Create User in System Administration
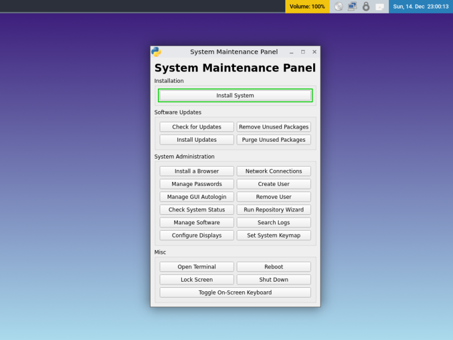The image size is (453, 340). 274,184
